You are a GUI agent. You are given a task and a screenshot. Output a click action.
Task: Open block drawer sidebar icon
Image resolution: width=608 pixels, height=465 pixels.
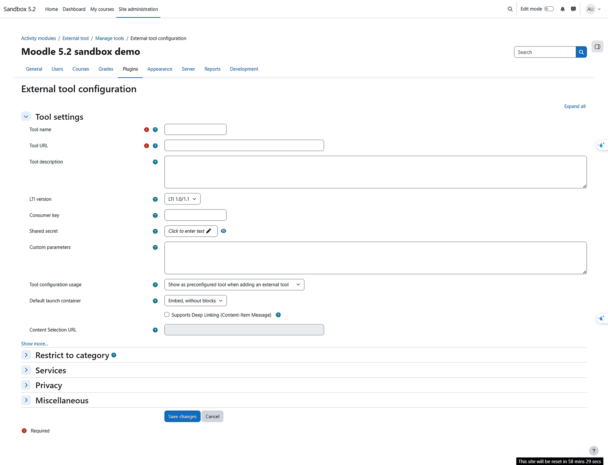coord(597,47)
